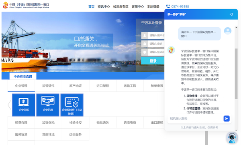The width and height of the screenshot is (241, 145).
Task: Open 本地登录 navigation item
Action: 153,6
